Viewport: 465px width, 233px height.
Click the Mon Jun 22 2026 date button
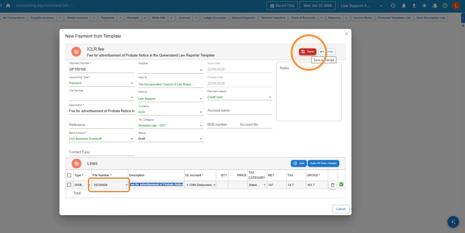click(x=318, y=6)
